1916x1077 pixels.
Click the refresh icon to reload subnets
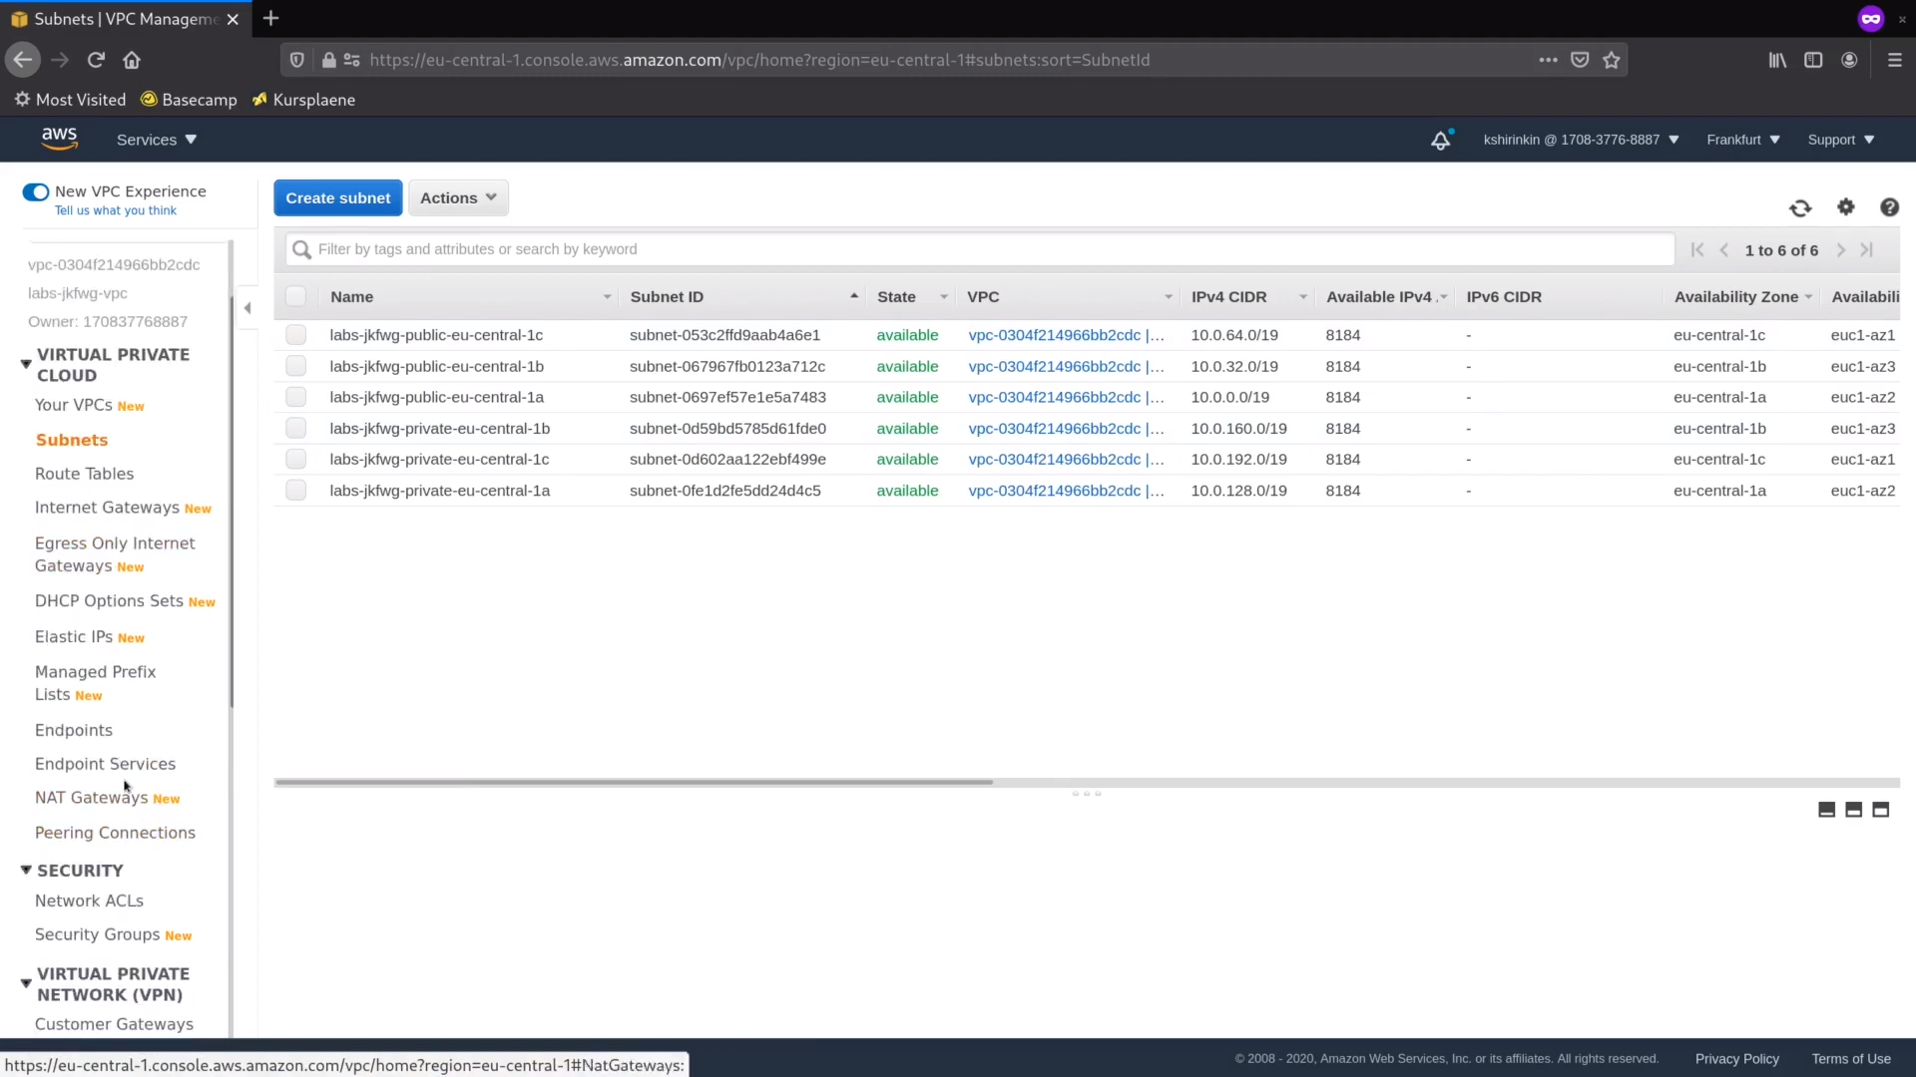pos(1800,207)
